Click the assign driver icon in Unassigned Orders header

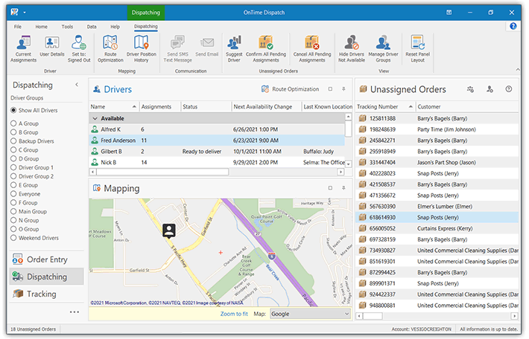tap(490, 89)
